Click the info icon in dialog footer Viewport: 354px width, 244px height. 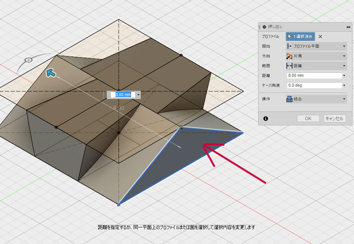pyautogui.click(x=266, y=119)
